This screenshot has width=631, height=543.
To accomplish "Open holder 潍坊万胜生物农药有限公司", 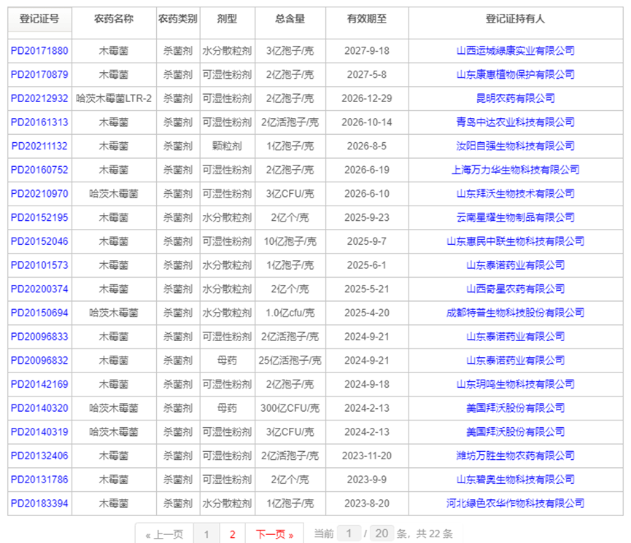I will point(516,456).
